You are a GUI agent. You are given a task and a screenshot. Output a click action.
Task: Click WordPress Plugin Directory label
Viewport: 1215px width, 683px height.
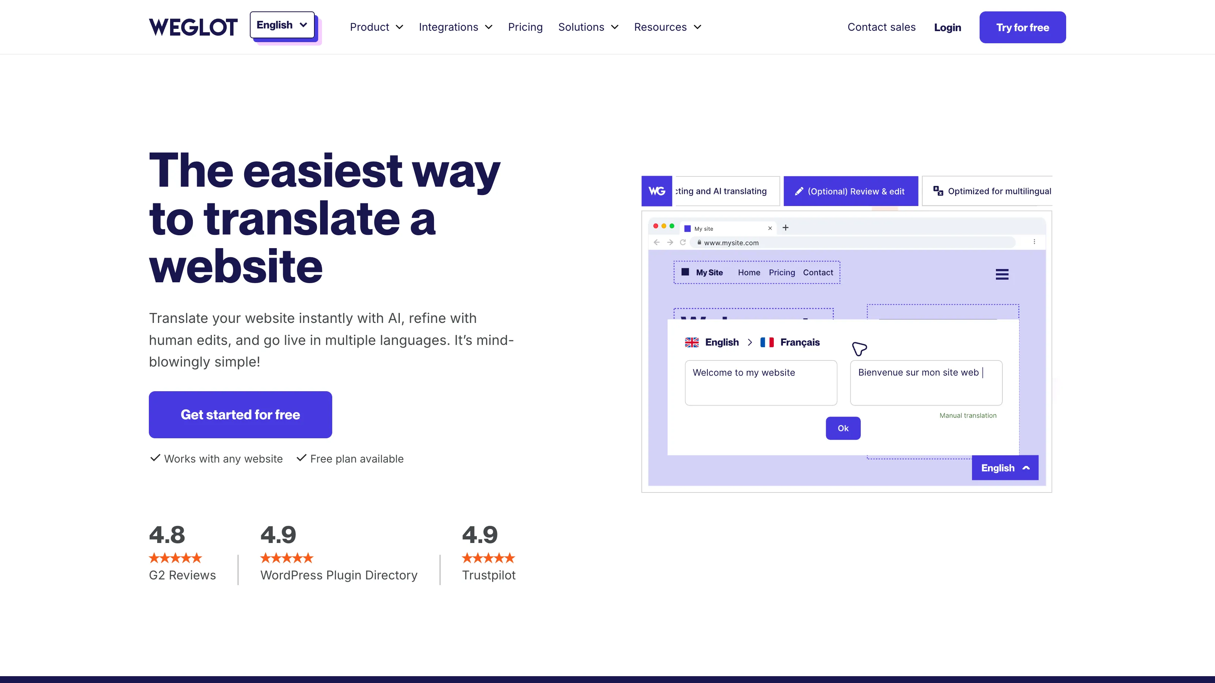339,575
